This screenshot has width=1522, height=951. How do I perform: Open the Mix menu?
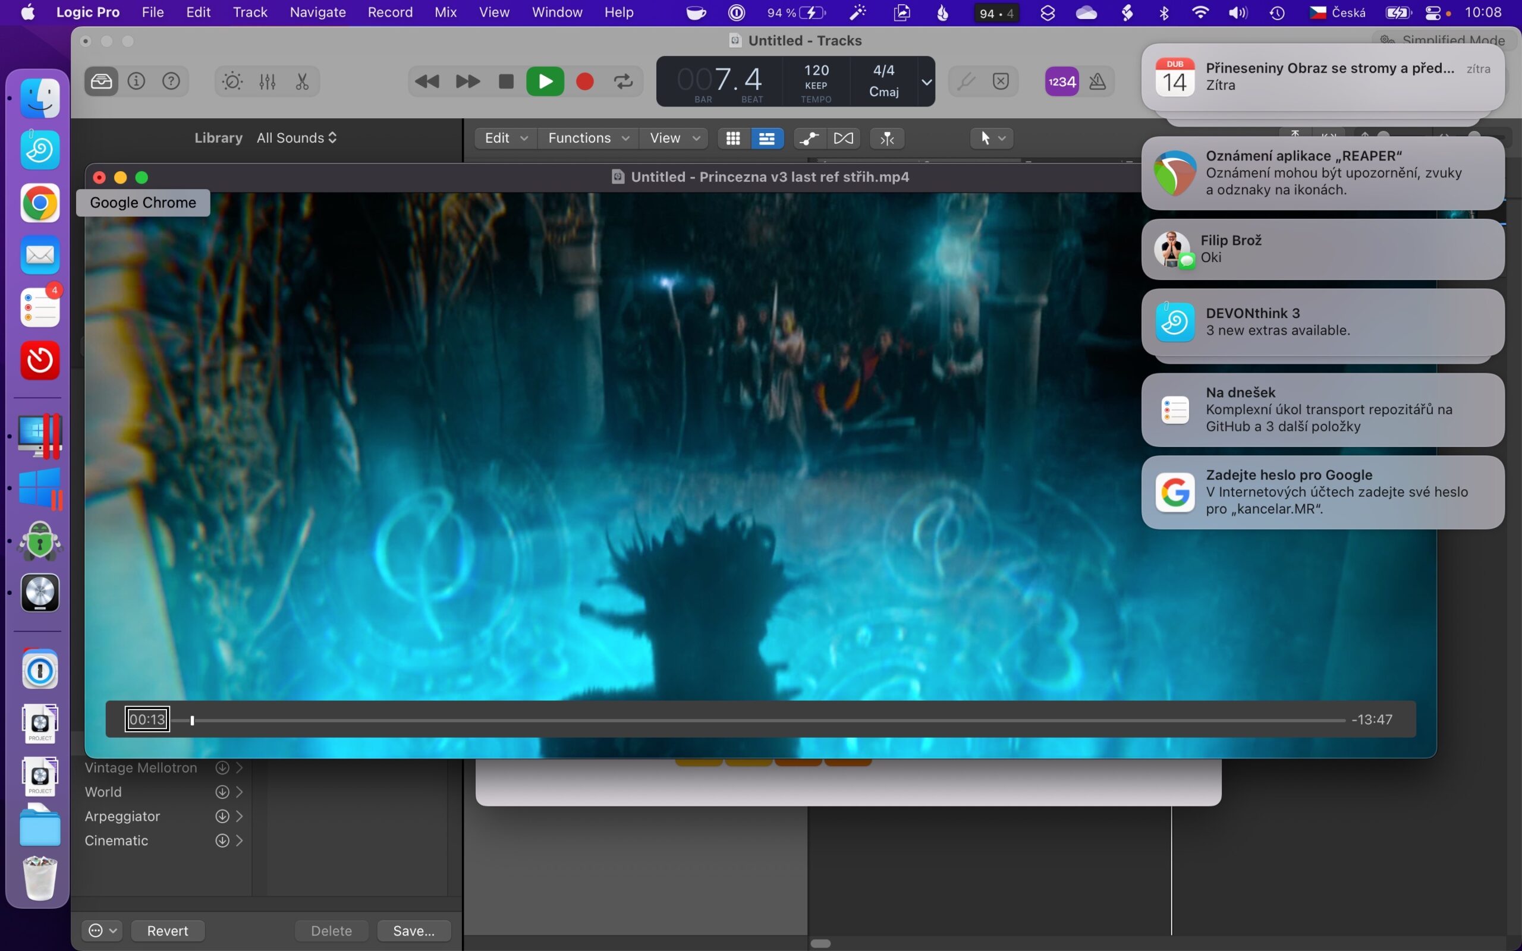coord(445,12)
